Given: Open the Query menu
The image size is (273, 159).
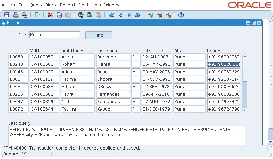Looking at the screenshot, I should click(x=36, y=5).
